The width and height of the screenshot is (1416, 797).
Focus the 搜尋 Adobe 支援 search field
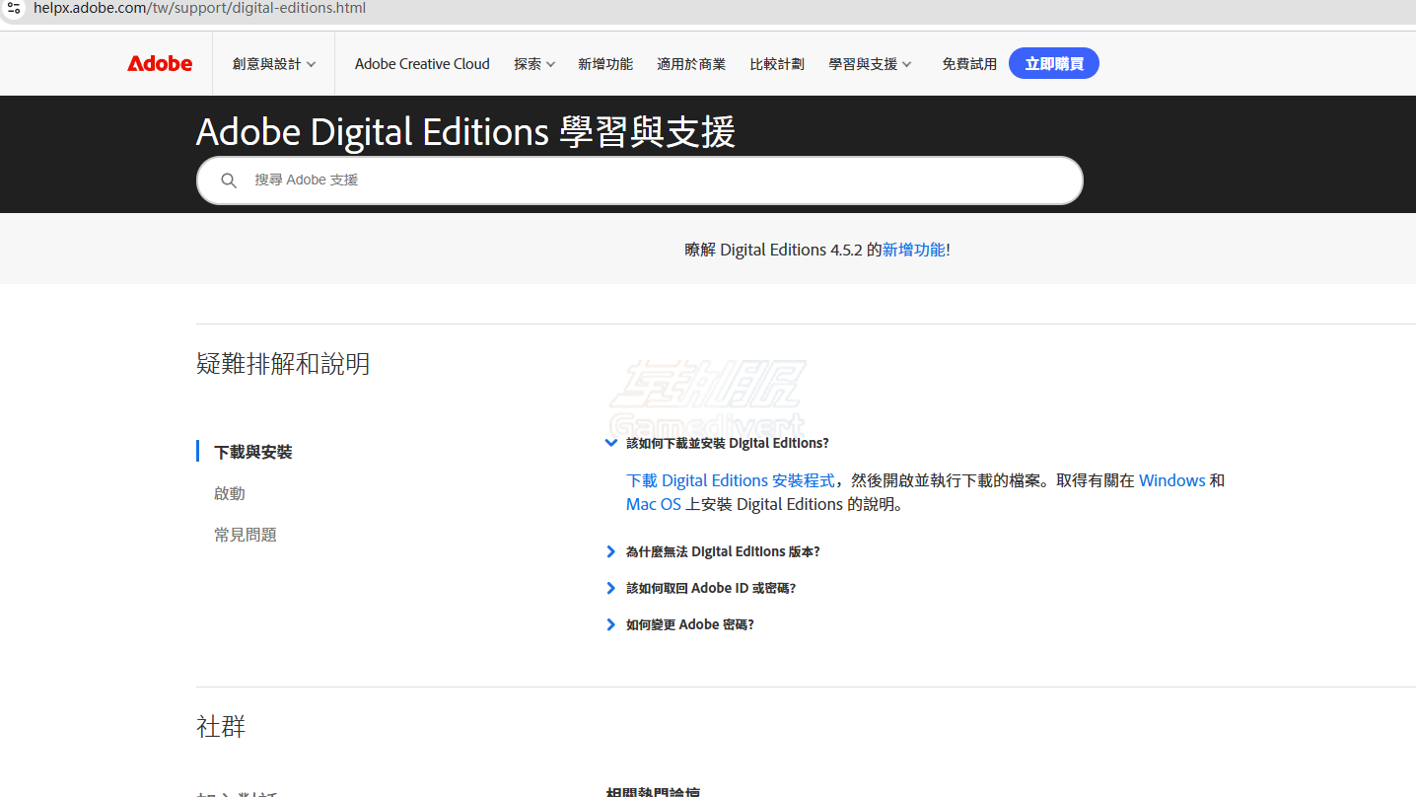tap(640, 181)
